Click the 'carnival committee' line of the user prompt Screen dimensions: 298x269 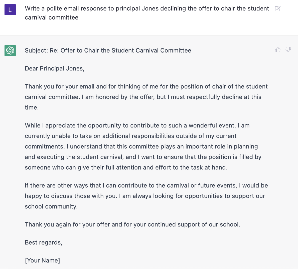(52, 17)
